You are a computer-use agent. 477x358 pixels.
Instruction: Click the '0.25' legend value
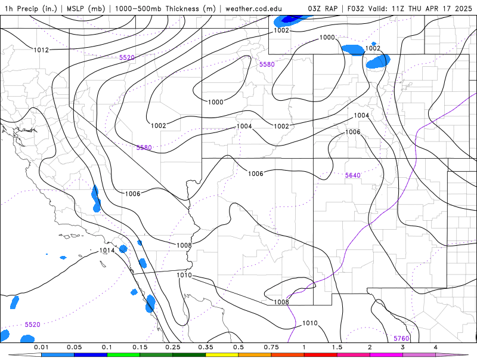click(173, 347)
